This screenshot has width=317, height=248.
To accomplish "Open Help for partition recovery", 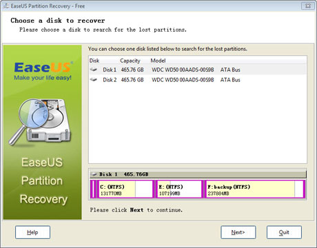I will [32, 232].
